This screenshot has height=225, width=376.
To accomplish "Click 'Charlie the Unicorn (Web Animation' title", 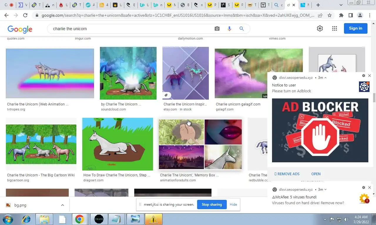I will pos(38,104).
